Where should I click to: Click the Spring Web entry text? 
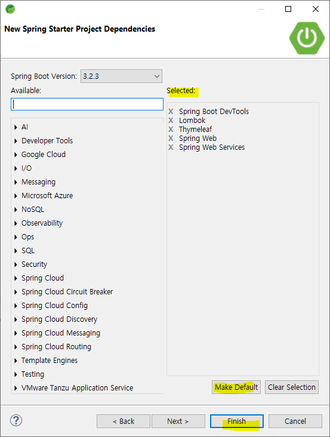click(x=198, y=139)
